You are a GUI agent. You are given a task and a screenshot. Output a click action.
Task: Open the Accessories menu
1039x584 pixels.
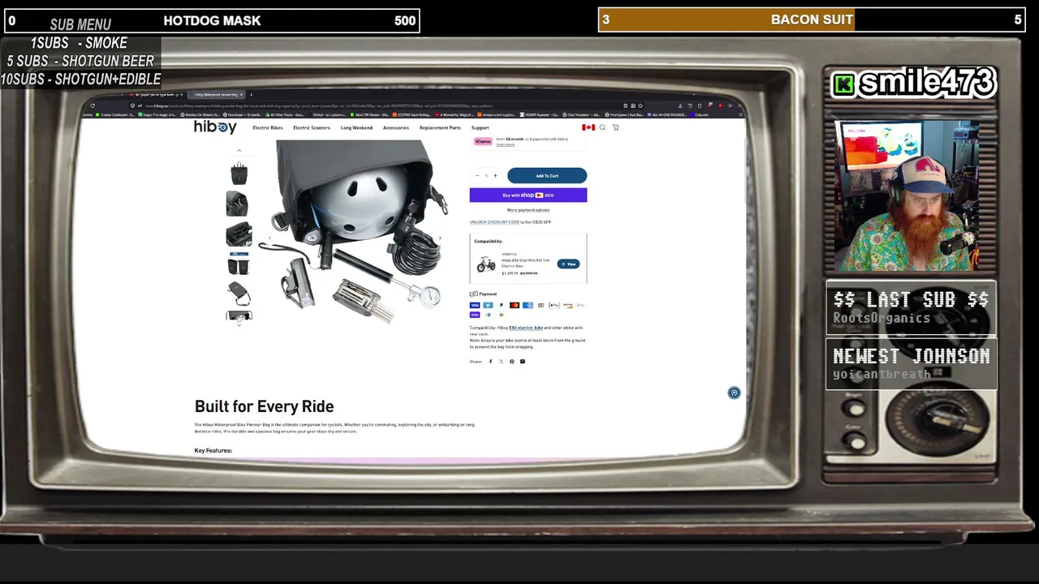(396, 128)
